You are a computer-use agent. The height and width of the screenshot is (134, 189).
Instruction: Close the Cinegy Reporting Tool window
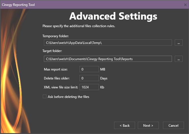(x=185, y=5)
